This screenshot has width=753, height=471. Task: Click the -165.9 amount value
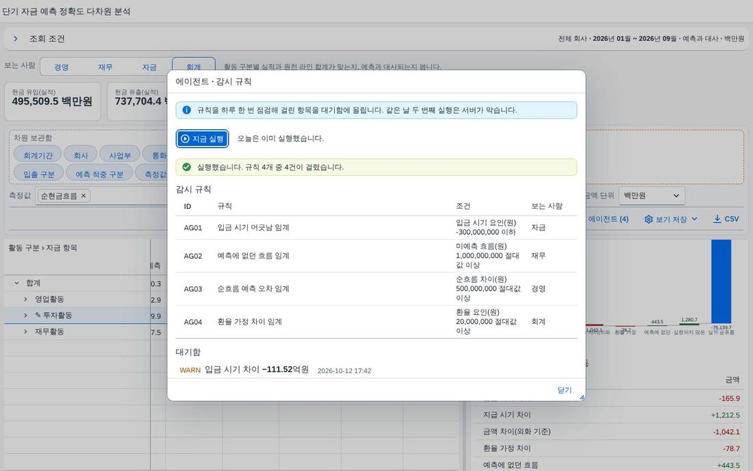coord(729,398)
